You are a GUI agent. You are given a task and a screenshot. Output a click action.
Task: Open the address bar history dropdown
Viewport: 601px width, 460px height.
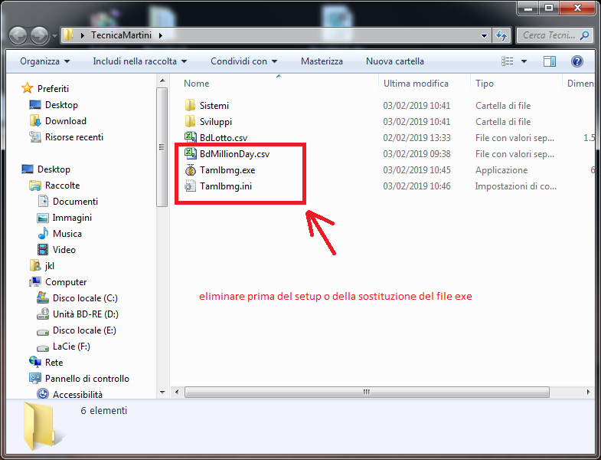[x=484, y=36]
